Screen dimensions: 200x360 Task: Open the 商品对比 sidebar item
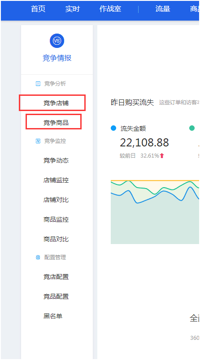pyautogui.click(x=56, y=239)
